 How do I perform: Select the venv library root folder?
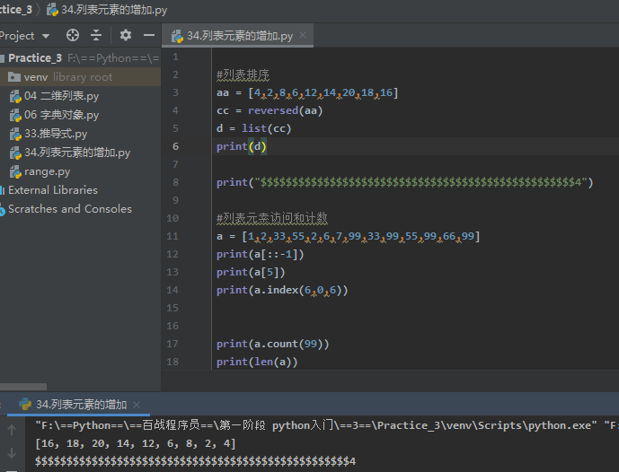(80, 77)
